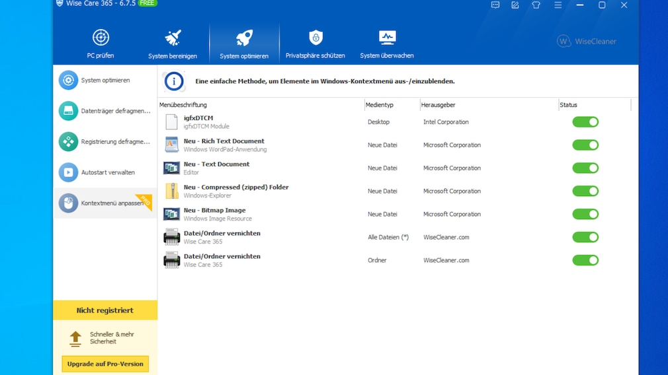The height and width of the screenshot is (375, 668).
Task: Maximize the Wise Care 365 window
Action: [x=602, y=5]
